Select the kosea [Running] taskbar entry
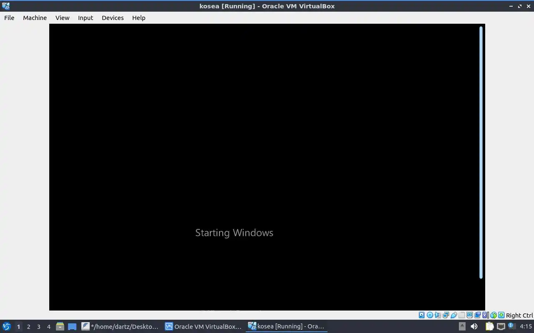 coord(287,326)
